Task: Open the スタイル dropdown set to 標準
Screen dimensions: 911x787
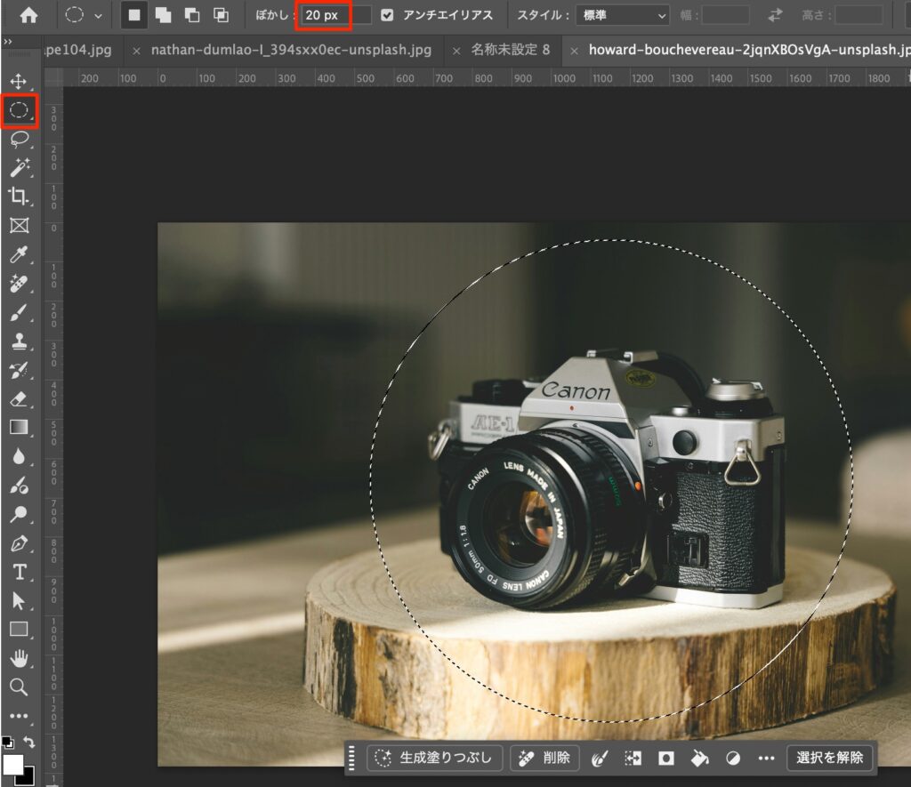Action: (x=622, y=15)
